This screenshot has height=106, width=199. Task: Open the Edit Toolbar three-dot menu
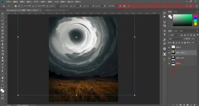pos(3,85)
